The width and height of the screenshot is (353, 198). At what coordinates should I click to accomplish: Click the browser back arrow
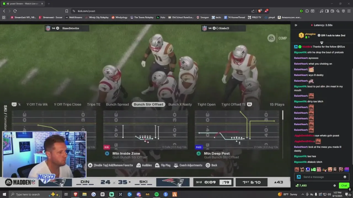pos(4,11)
